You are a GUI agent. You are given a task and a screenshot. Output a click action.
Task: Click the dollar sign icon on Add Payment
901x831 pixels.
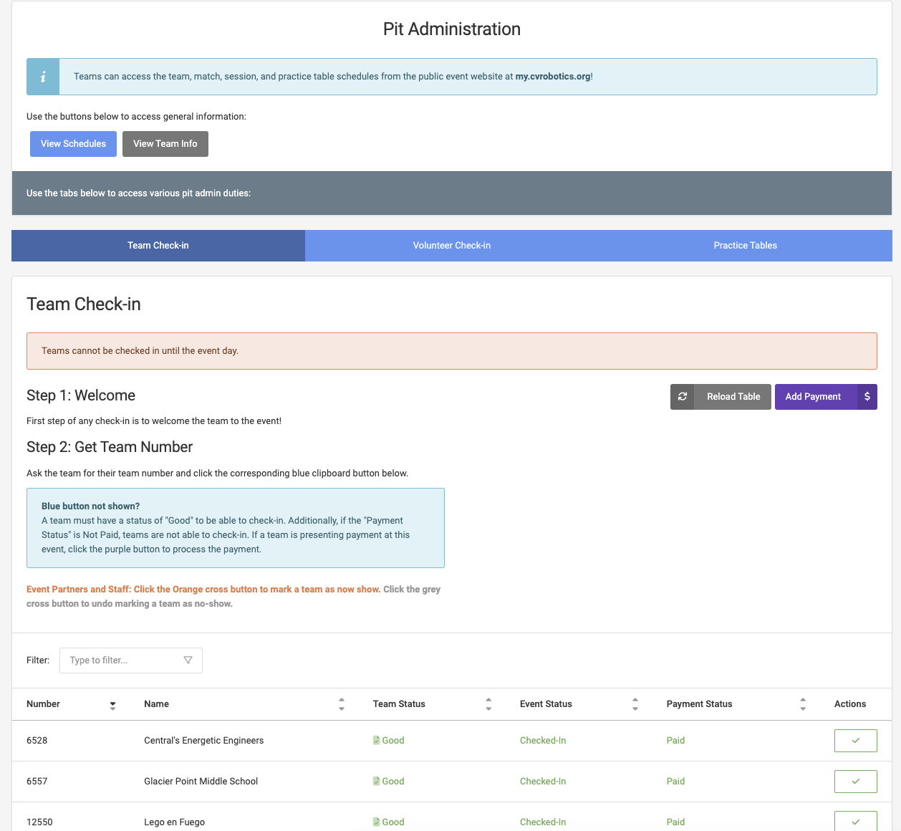867,397
